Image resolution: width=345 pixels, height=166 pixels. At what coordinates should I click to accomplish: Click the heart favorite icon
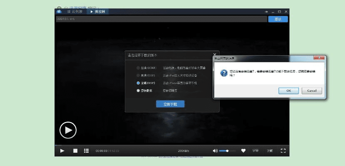coord(243,151)
